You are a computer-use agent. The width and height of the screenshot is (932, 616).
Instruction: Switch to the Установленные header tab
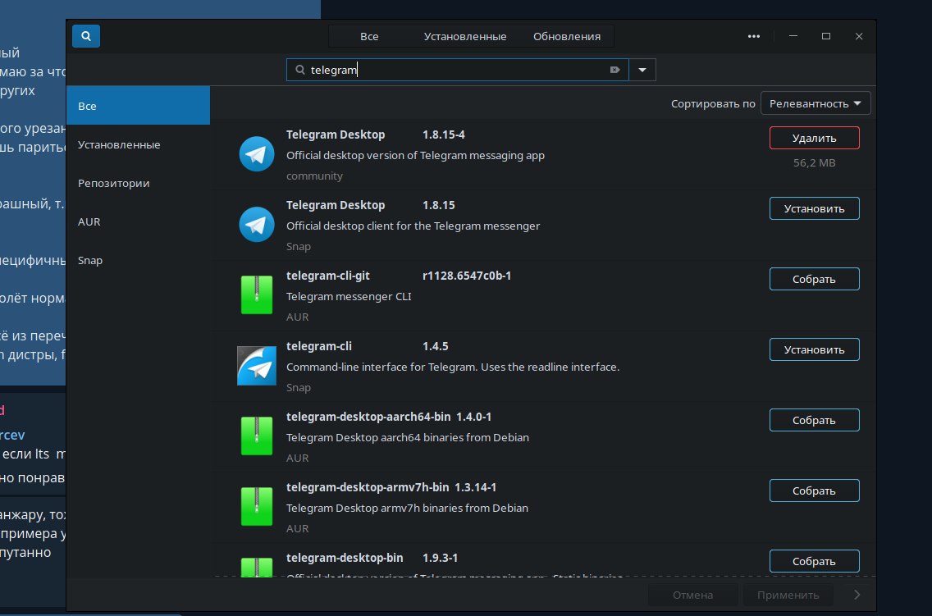(465, 36)
